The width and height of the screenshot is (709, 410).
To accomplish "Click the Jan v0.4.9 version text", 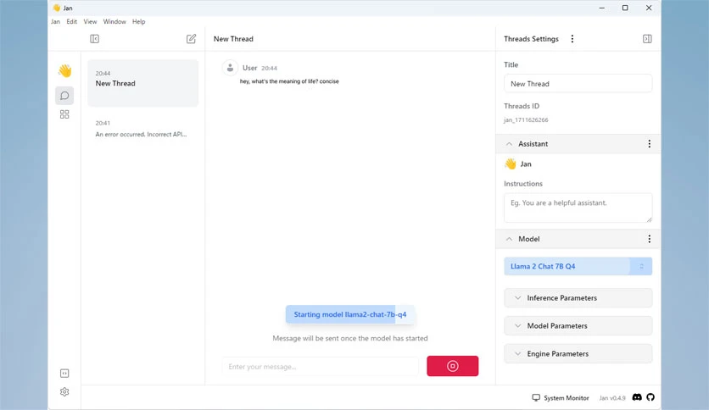I will pyautogui.click(x=612, y=398).
